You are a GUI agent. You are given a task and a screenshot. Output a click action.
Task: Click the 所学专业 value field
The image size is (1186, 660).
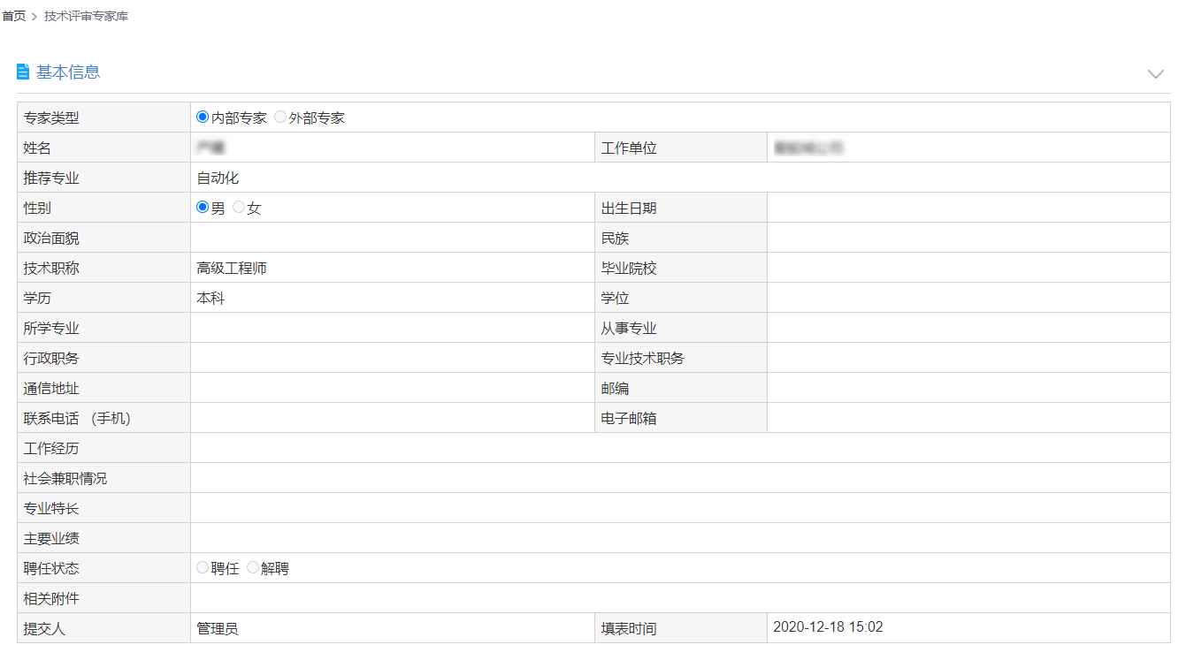(x=392, y=328)
